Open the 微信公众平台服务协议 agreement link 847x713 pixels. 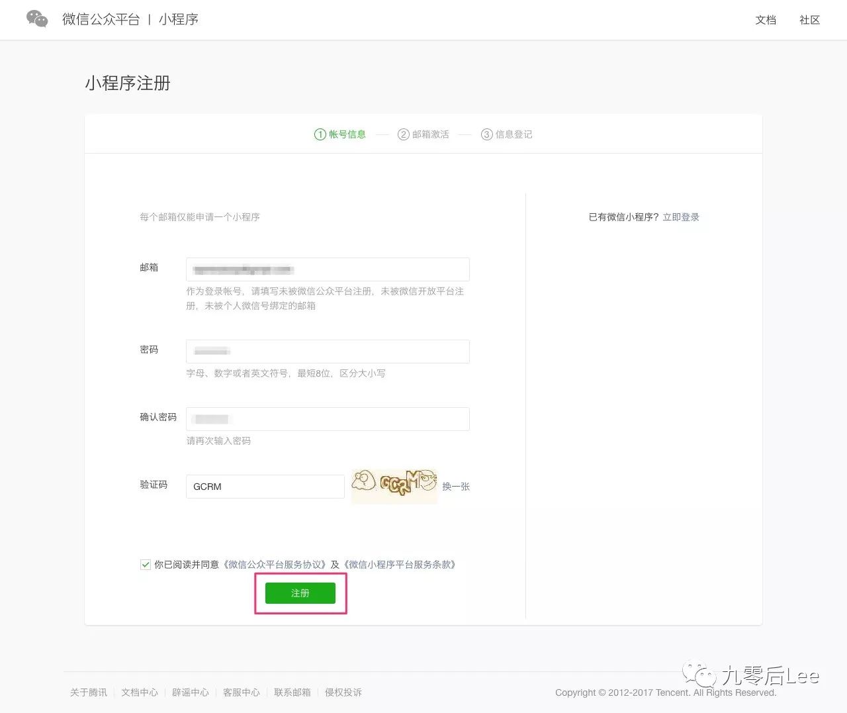(275, 564)
